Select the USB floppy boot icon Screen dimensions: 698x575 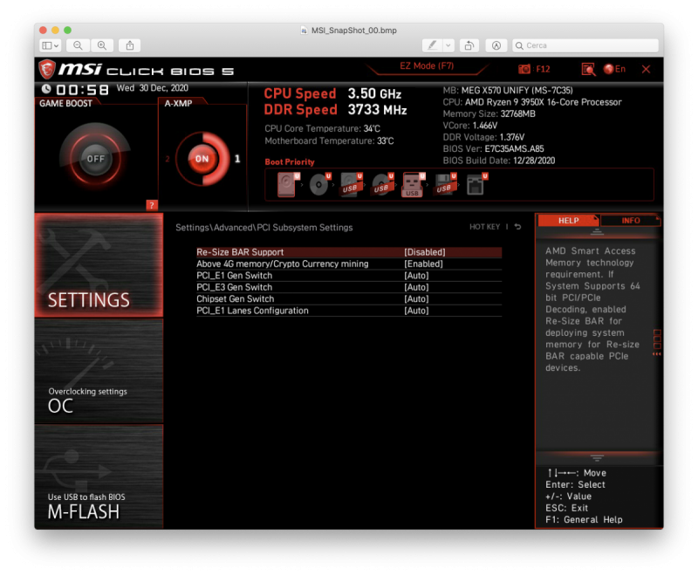pyautogui.click(x=445, y=184)
